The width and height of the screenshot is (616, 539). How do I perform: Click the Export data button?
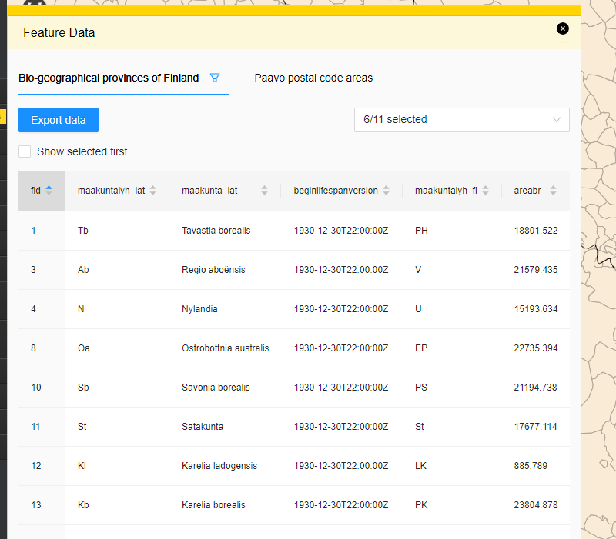[x=58, y=120]
